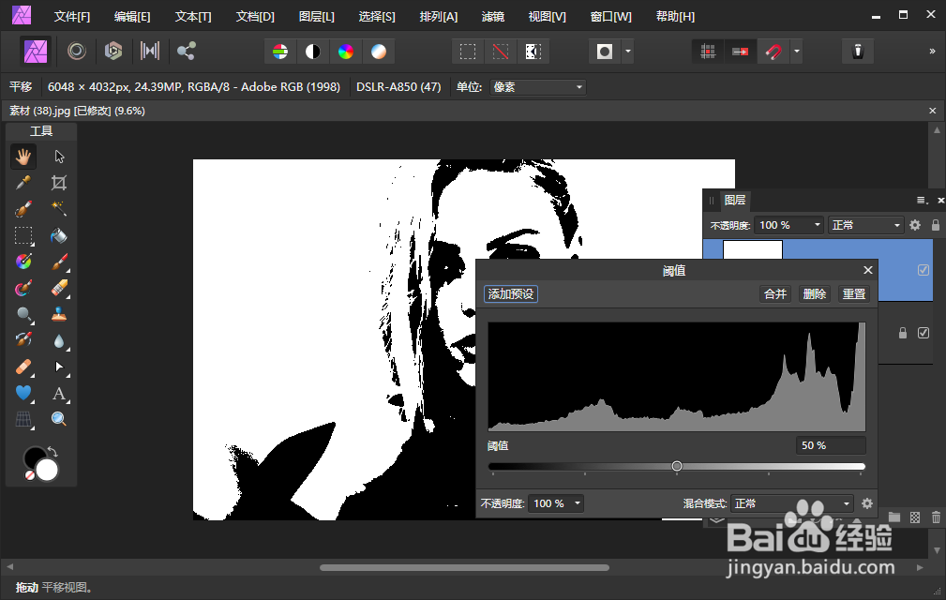This screenshot has height=600, width=946.
Task: Open the Layers panel preferences menu
Action: click(x=922, y=201)
